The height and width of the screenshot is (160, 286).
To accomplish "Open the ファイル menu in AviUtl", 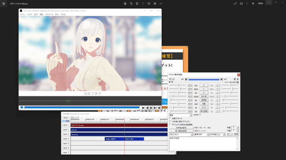I will [22, 15].
